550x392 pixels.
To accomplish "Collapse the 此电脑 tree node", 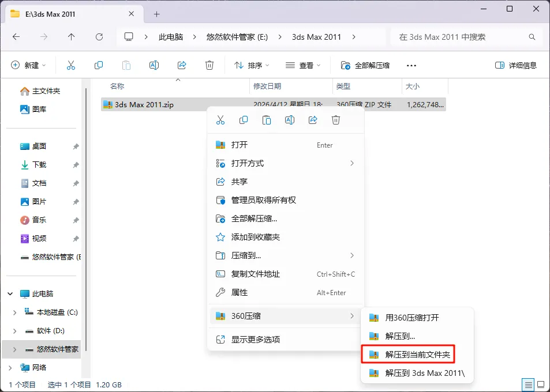I will point(10,293).
